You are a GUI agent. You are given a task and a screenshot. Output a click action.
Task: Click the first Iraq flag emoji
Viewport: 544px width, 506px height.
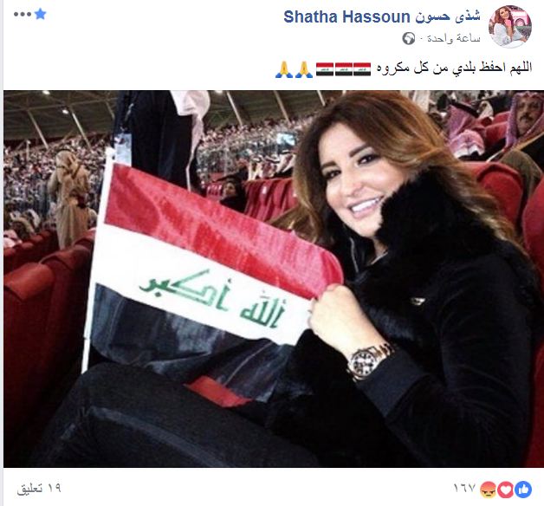tap(362, 69)
